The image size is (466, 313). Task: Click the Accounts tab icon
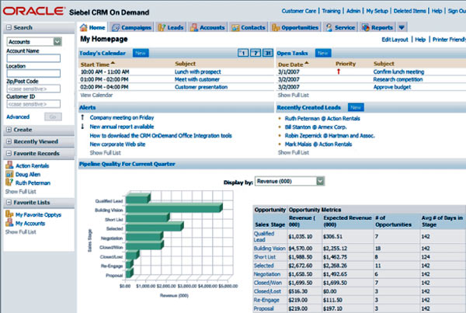(194, 28)
